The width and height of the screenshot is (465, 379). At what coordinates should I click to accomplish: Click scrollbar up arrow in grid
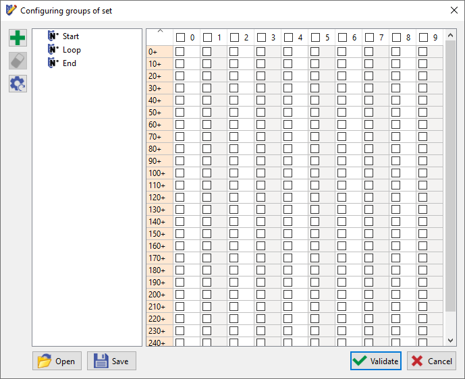tap(451, 34)
